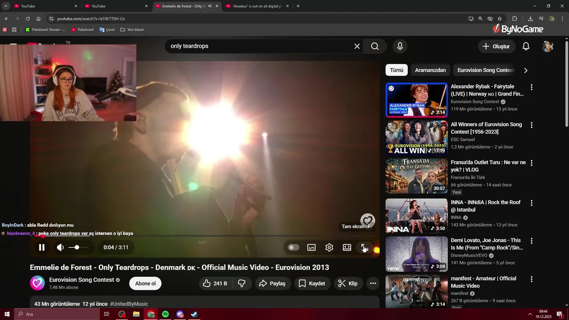Open File Explorer from the taskbar
The height and width of the screenshot is (320, 569).
pyautogui.click(x=136, y=314)
